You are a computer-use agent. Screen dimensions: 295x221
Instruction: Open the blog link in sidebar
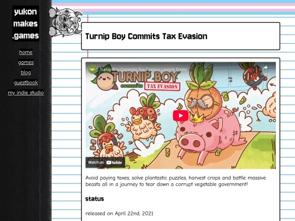click(x=26, y=73)
